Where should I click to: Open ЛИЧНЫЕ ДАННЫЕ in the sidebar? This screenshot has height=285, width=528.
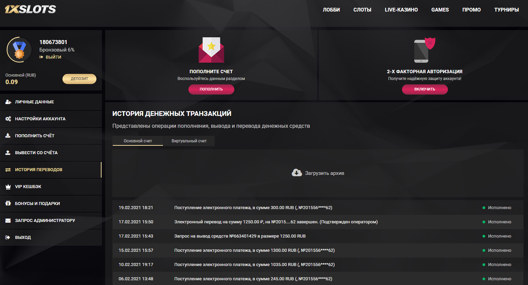click(x=51, y=102)
